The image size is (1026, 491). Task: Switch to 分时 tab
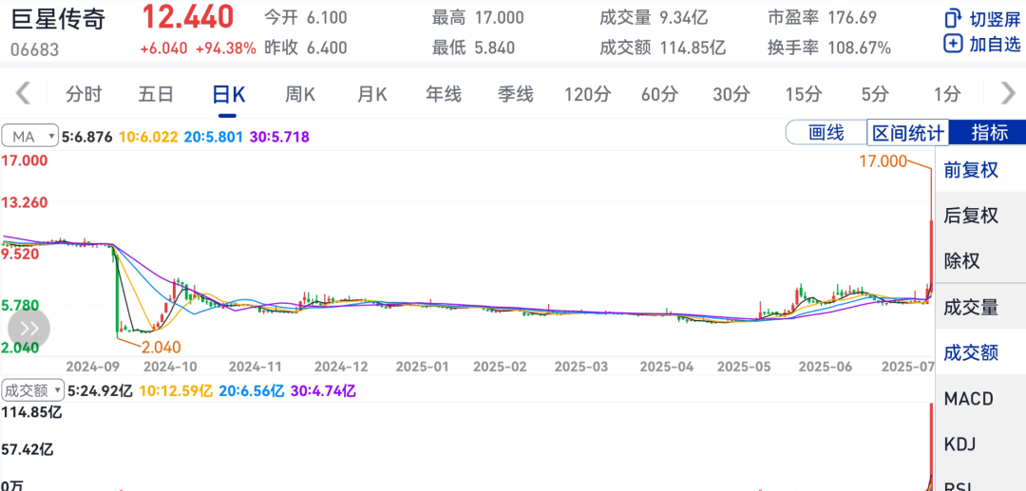pos(84,94)
